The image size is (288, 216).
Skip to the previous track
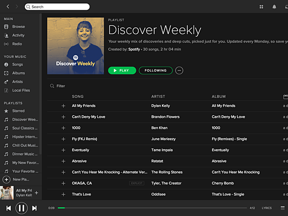pos(9,208)
